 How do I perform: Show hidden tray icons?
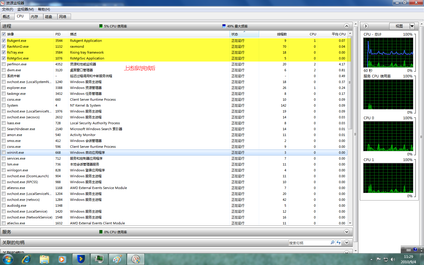pos(371,259)
